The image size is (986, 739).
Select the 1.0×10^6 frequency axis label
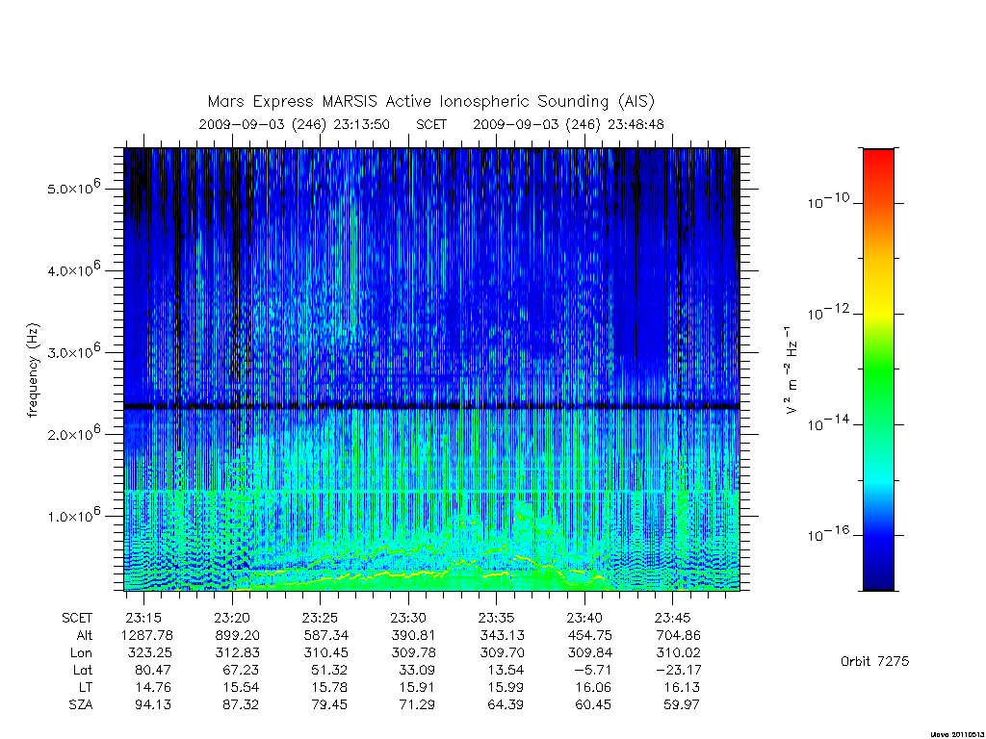pyautogui.click(x=73, y=514)
